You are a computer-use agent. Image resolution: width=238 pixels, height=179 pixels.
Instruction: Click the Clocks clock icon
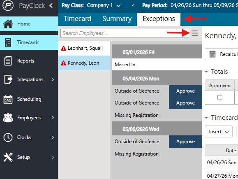pyautogui.click(x=8, y=137)
